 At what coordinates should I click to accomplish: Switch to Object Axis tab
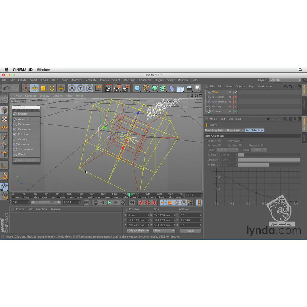coord(234,130)
